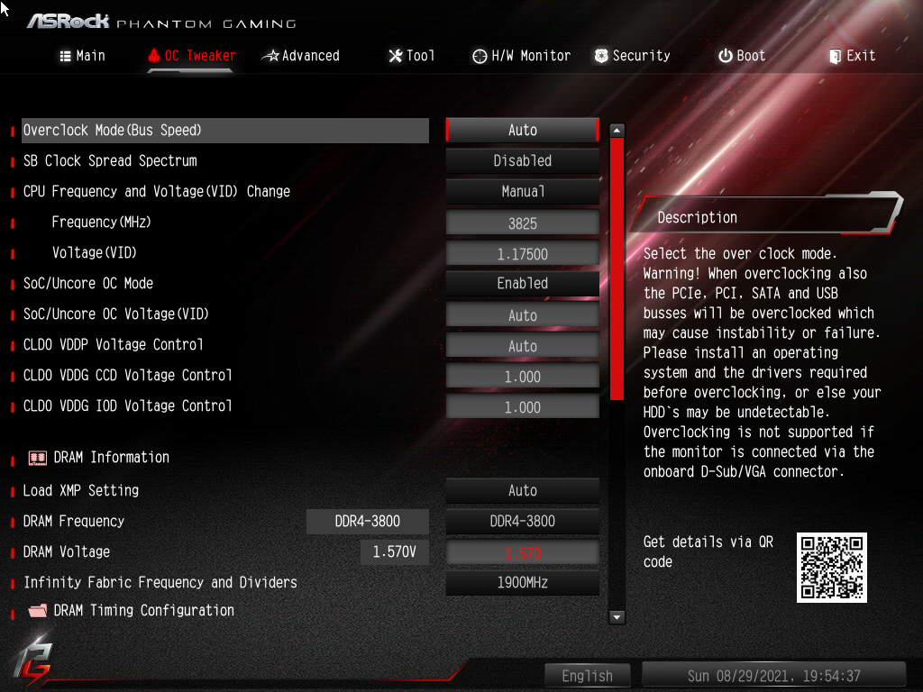This screenshot has height=692, width=923.
Task: Select CPU Frequency and Voltage(VID) Change label
Action: pyautogui.click(x=157, y=191)
